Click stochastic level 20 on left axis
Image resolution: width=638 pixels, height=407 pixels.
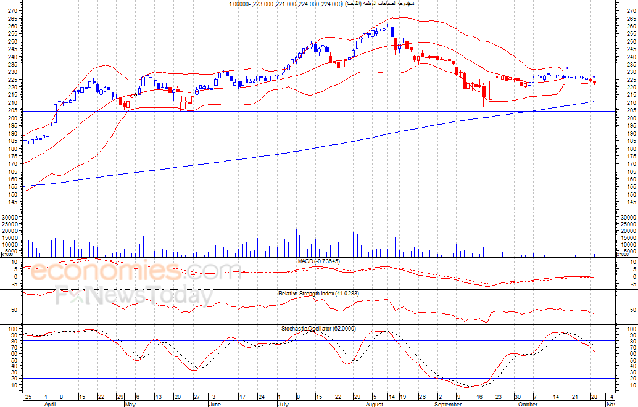14,379
